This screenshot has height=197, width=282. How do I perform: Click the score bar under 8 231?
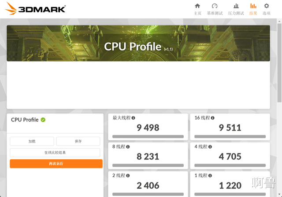click(148, 165)
